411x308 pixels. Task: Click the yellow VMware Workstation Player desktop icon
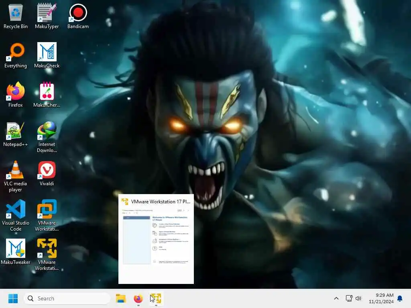coord(47,255)
